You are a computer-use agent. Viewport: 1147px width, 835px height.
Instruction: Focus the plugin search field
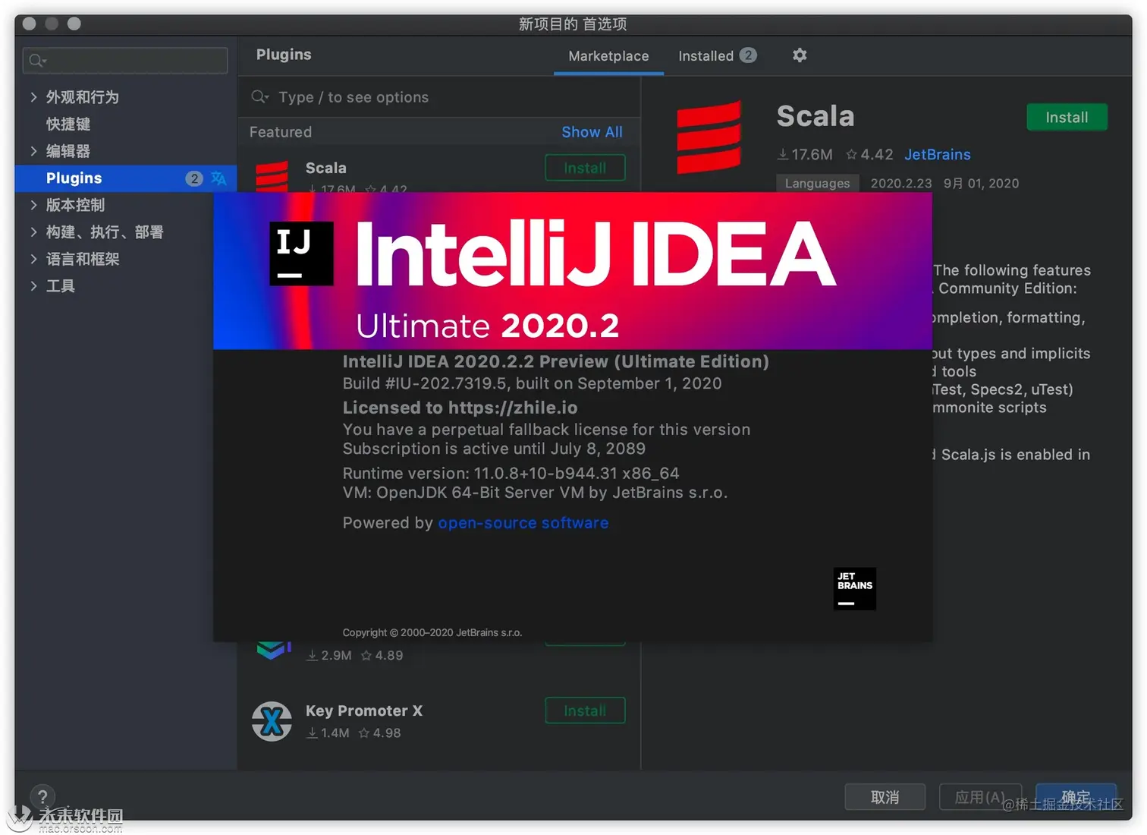pyautogui.click(x=439, y=97)
